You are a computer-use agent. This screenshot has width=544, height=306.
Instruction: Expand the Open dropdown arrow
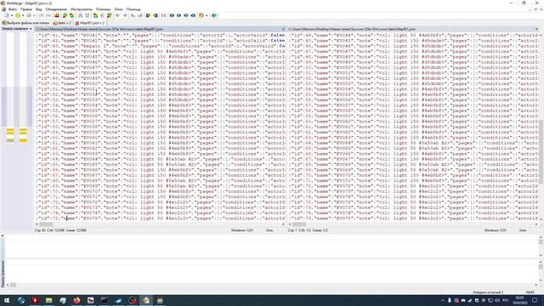coord(23,15)
